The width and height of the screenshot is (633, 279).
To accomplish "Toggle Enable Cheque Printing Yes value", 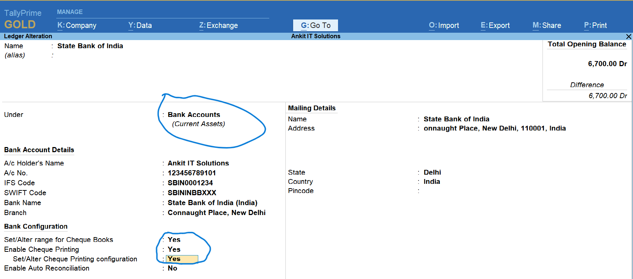I will [174, 250].
